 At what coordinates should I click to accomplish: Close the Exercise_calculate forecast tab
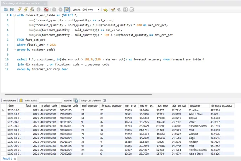tap(45, 4)
